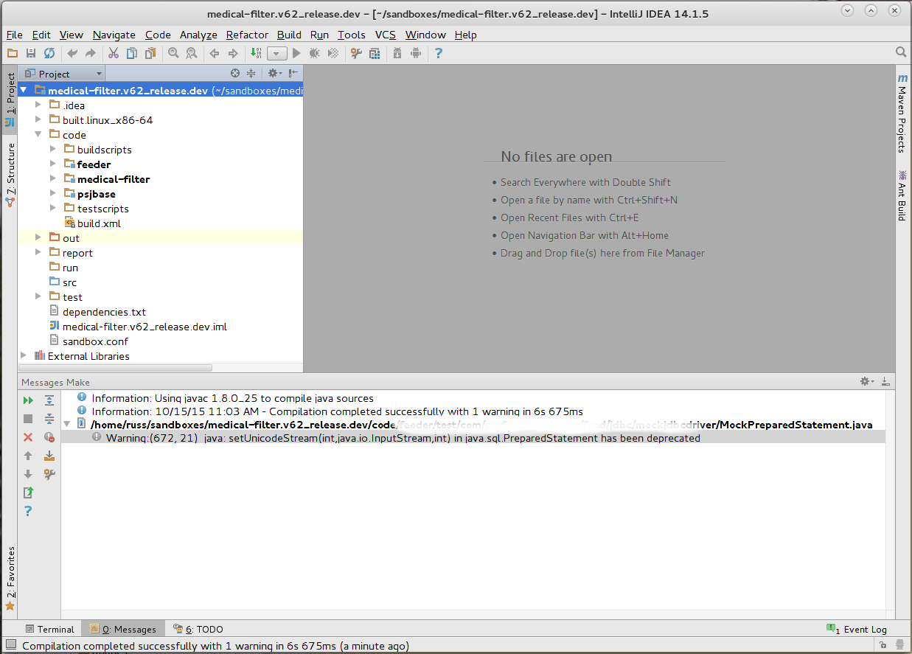Collapse all nodes in the Project panel
This screenshot has width=912, height=654.
[251, 73]
